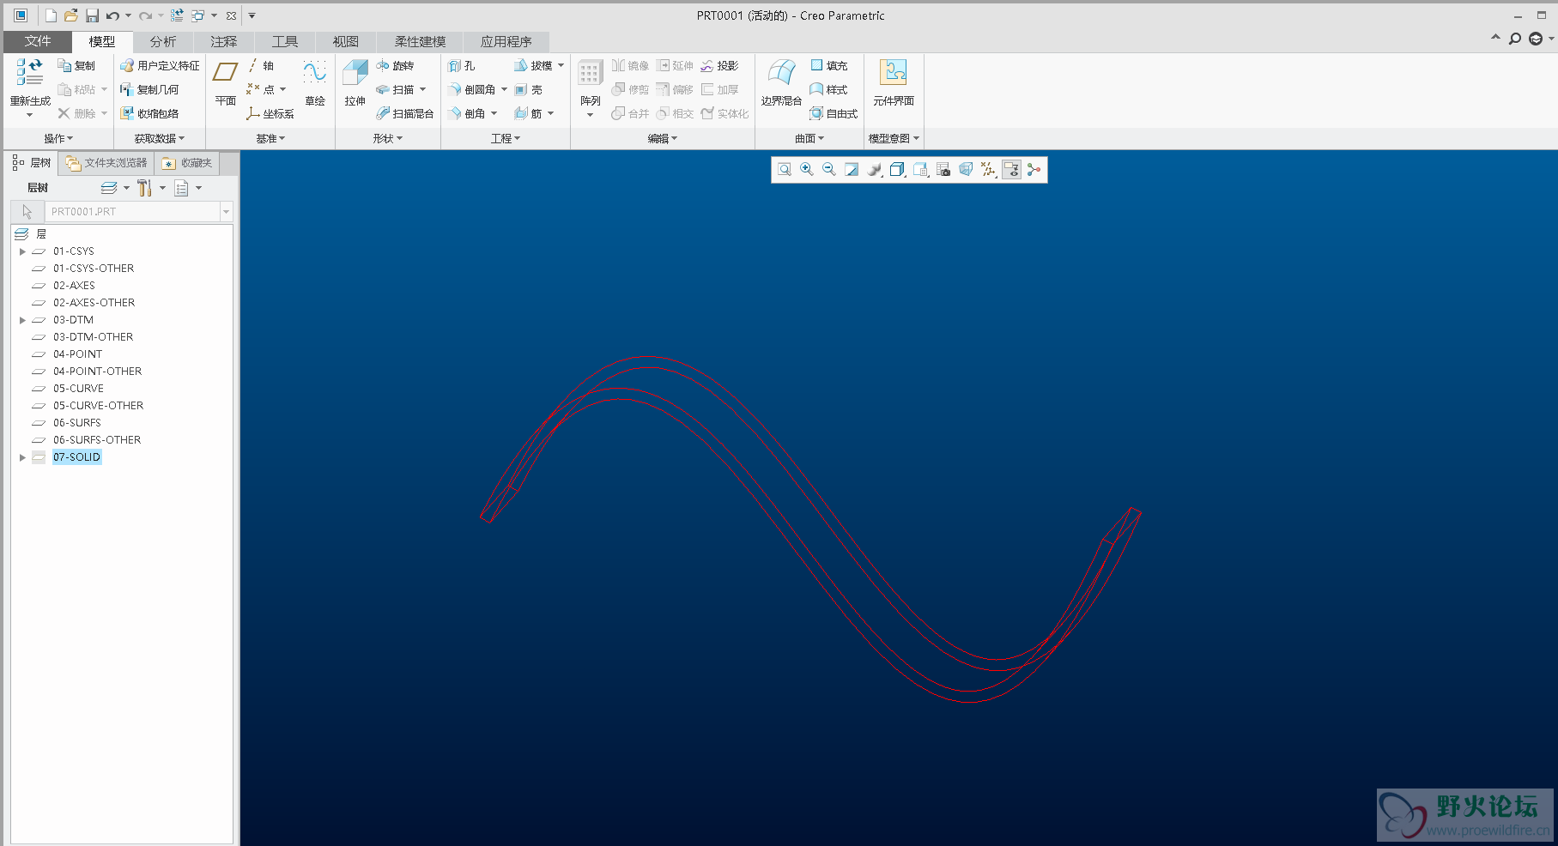Click the Zoom Out graphics toolbar icon

pos(829,170)
